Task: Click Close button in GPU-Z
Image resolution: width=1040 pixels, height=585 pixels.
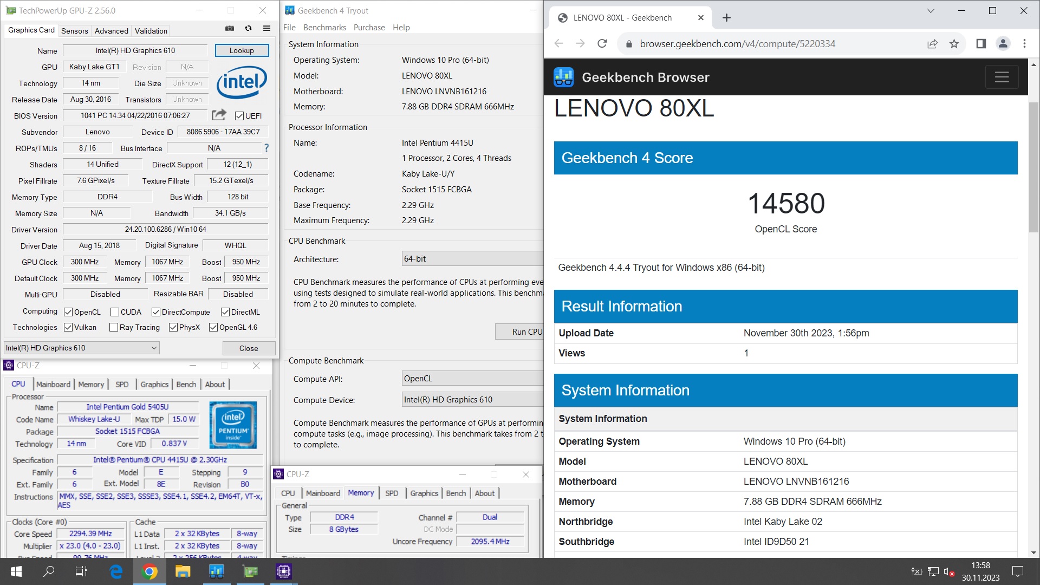Action: (x=249, y=348)
